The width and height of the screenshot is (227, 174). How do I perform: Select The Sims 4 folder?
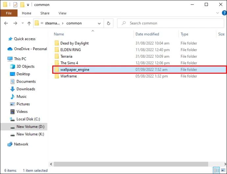coord(69,63)
